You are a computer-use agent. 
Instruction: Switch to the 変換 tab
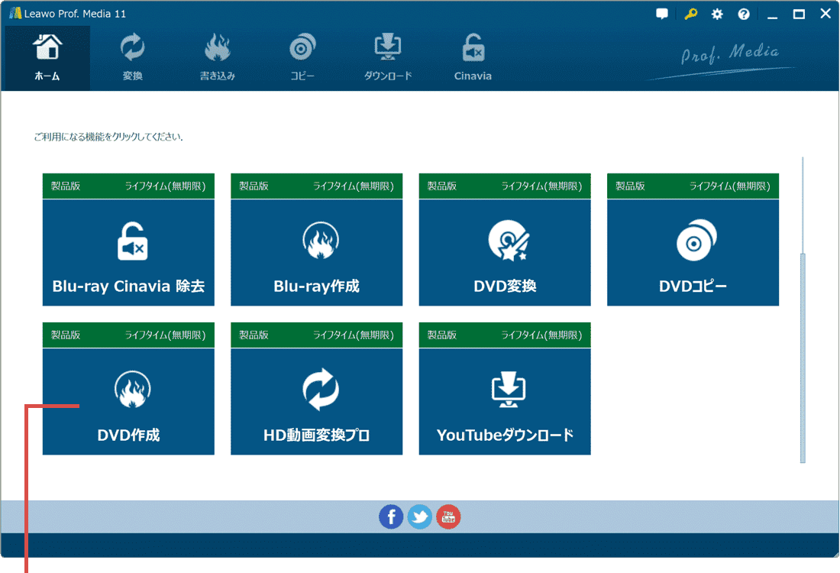click(131, 57)
